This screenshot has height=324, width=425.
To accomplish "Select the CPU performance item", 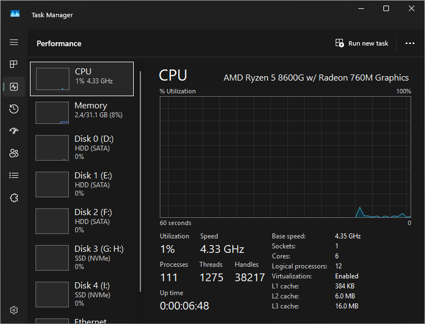I will [82, 79].
